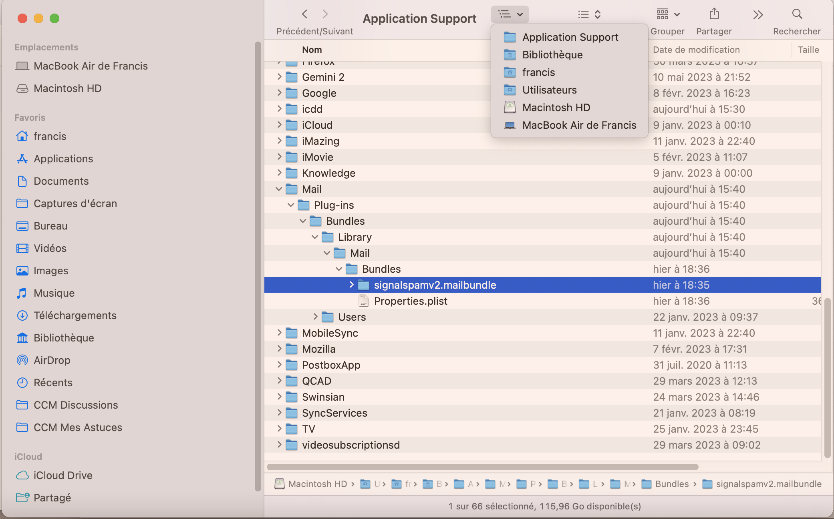Expand the signalspamv2.mailbundle folder
Screen dimensions: 834x519
click(351, 285)
